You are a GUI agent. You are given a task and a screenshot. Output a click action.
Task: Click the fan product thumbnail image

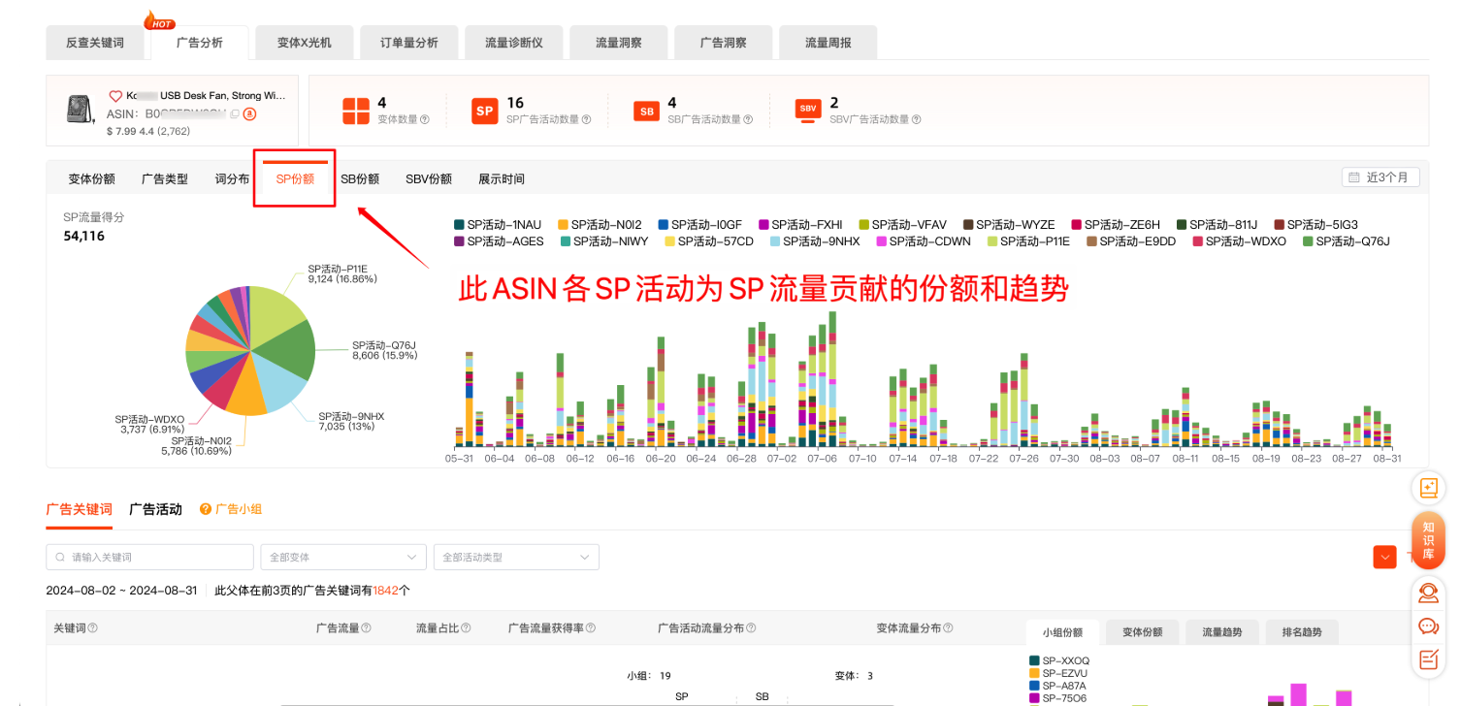pos(80,110)
